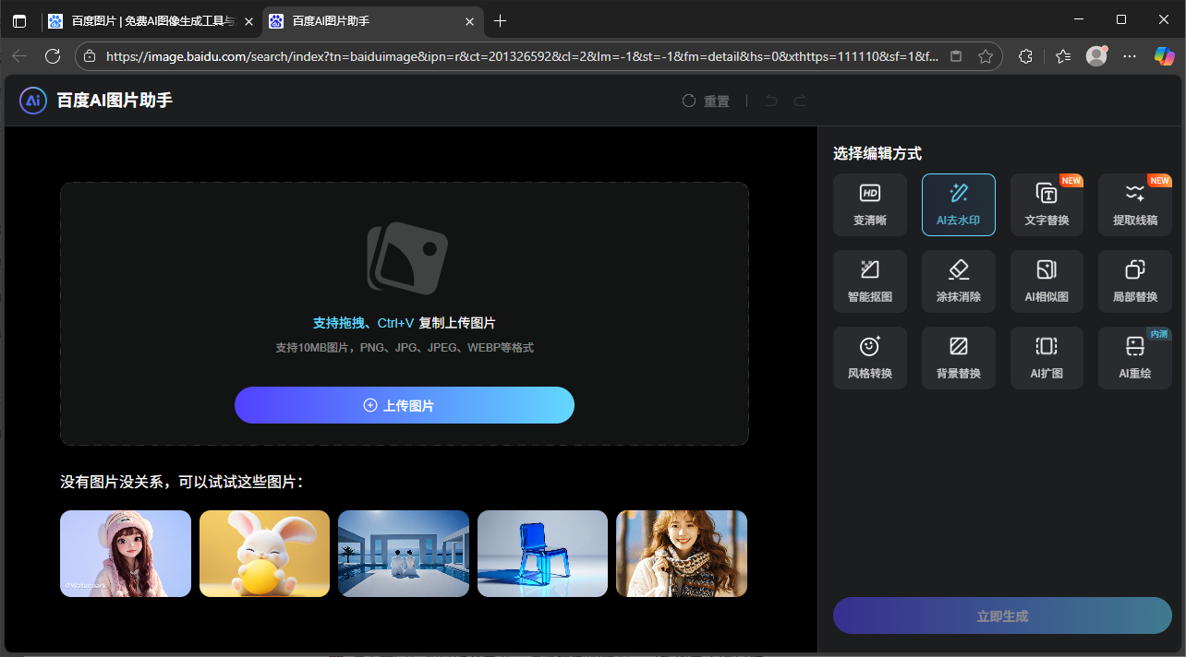Viewport: 1186px width, 657px height.
Task: Open the AI相似图 similar image tool
Action: (x=1046, y=281)
